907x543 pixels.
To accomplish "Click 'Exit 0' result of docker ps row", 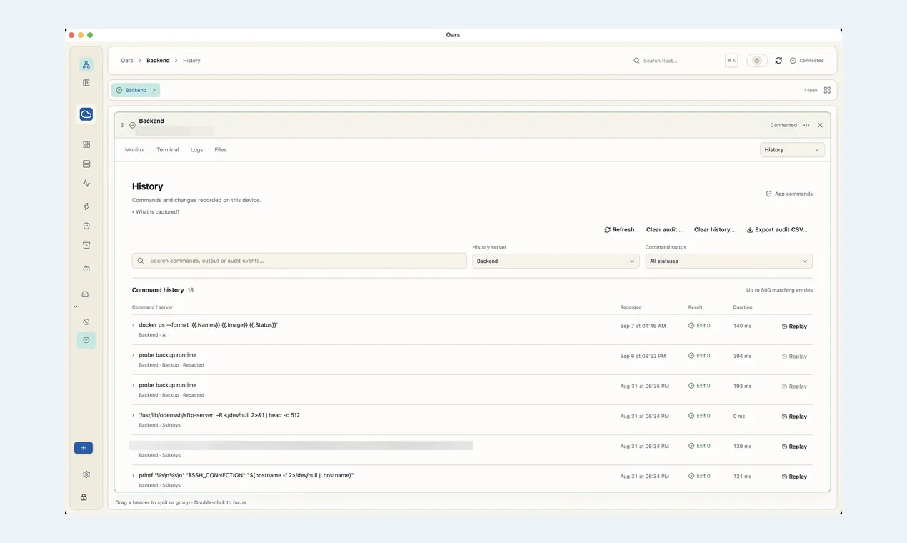I will 699,326.
